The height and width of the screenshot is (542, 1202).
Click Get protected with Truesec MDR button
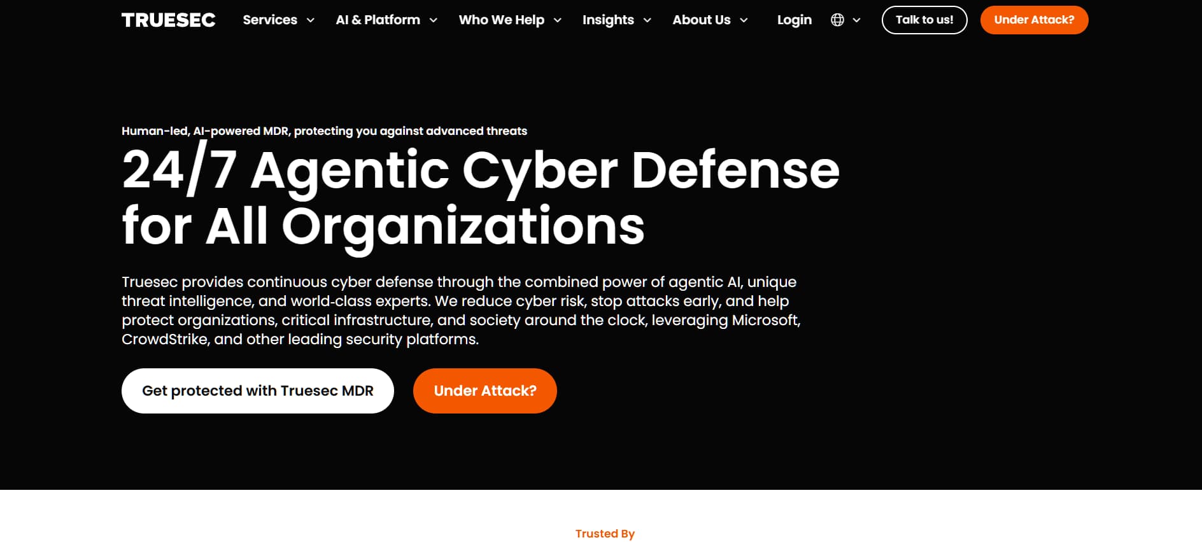258,391
